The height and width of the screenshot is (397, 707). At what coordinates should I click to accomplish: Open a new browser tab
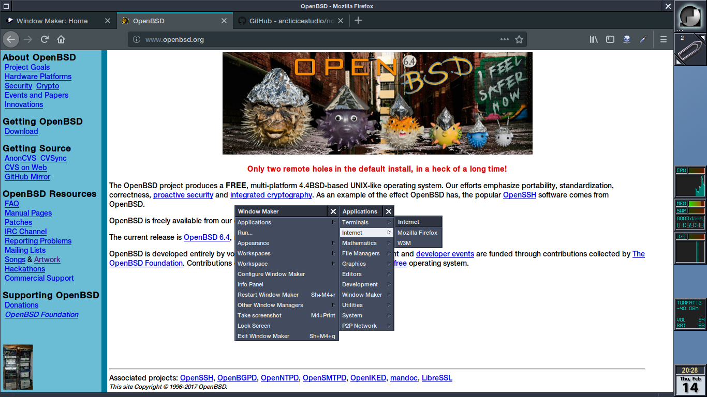[358, 21]
